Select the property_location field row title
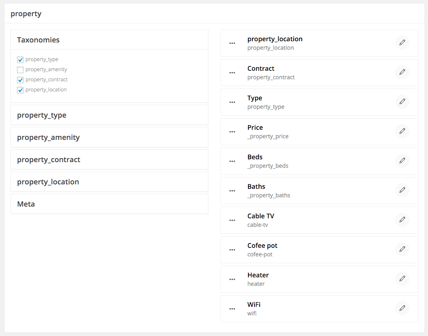 pos(275,39)
